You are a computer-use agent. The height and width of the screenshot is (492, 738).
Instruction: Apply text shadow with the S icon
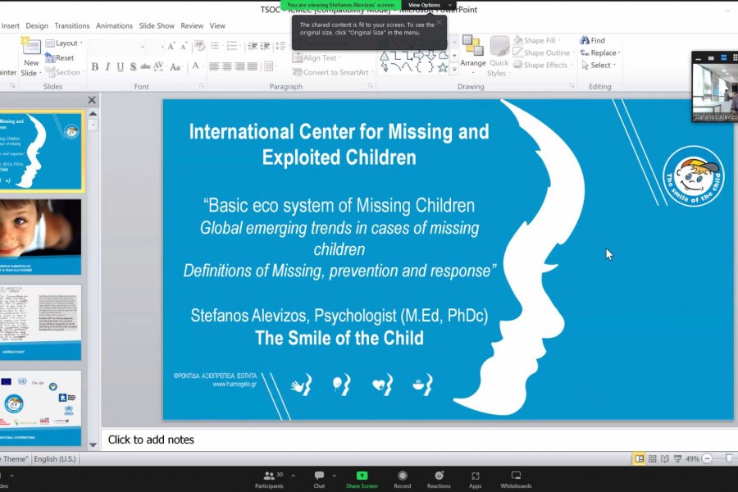(133, 67)
